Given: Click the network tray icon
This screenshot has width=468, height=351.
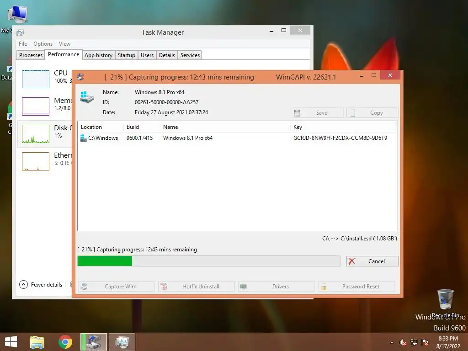Looking at the screenshot, I should 414,342.
